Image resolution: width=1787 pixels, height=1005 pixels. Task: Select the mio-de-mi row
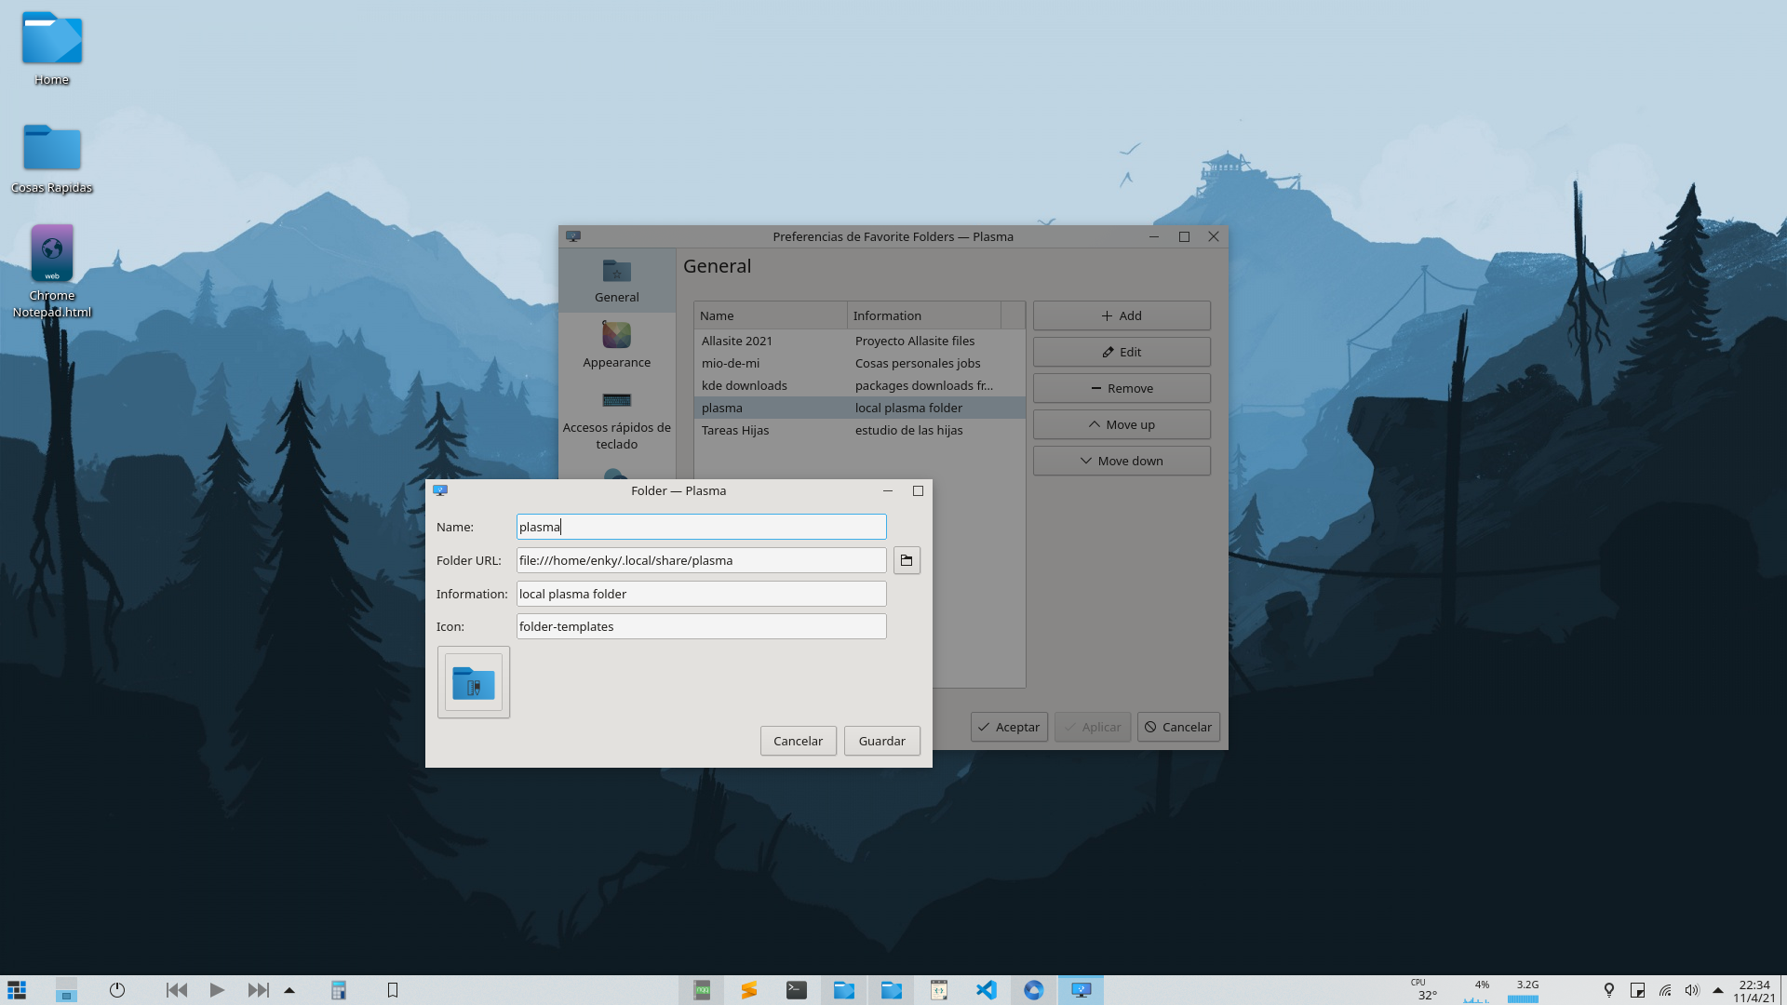860,363
